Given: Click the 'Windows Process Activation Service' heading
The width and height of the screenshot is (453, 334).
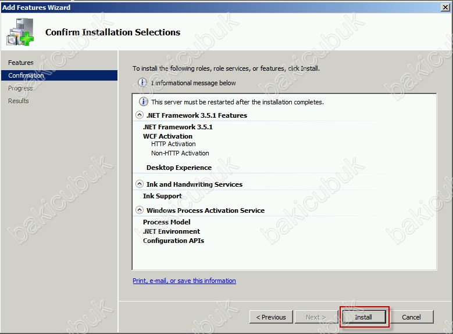Looking at the screenshot, I should pos(205,210).
